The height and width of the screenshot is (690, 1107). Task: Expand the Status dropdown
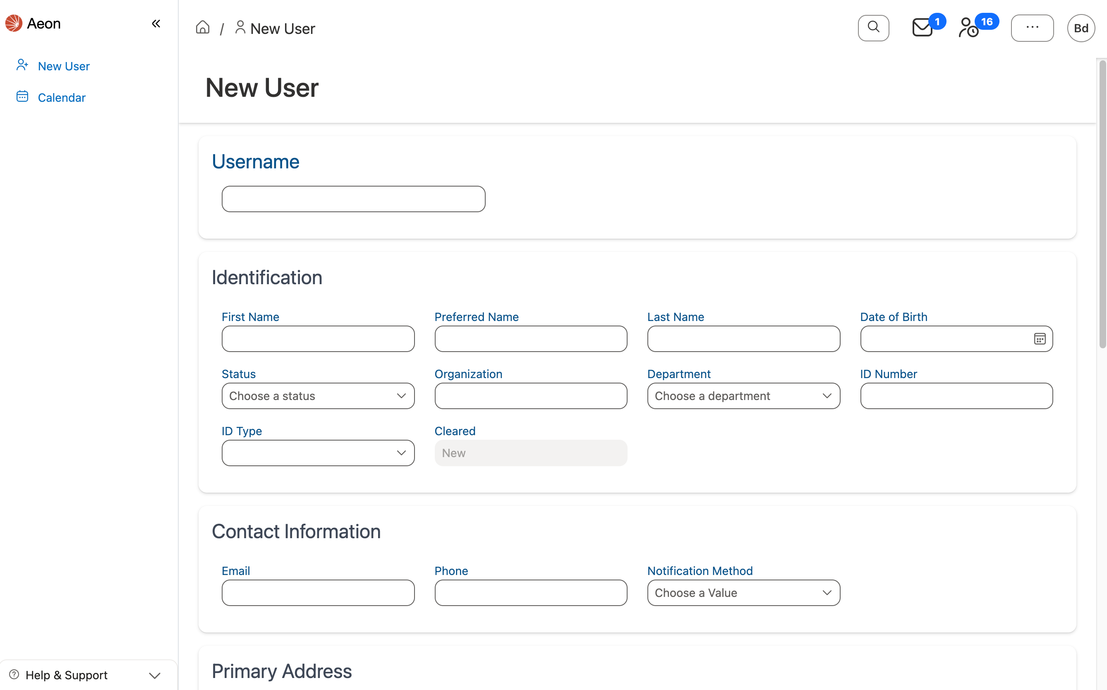click(x=318, y=395)
